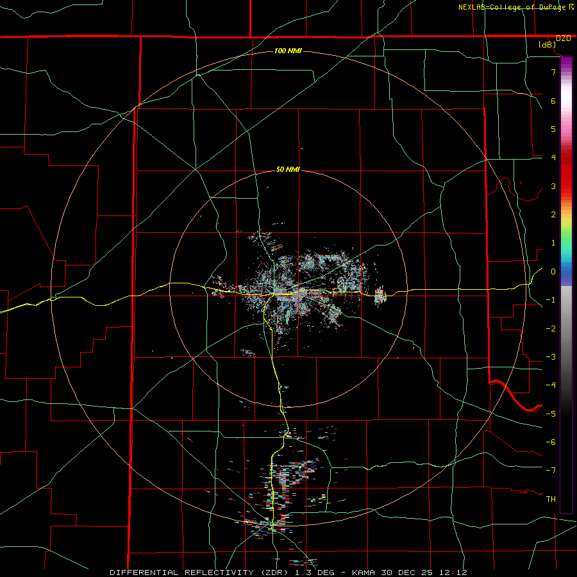
Task: Click the isolated echo cluster east of radar
Action: click(380, 296)
